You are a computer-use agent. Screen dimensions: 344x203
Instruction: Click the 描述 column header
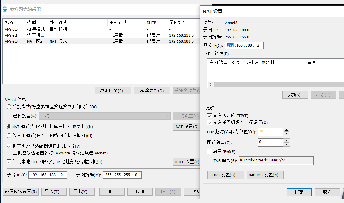click(325, 63)
